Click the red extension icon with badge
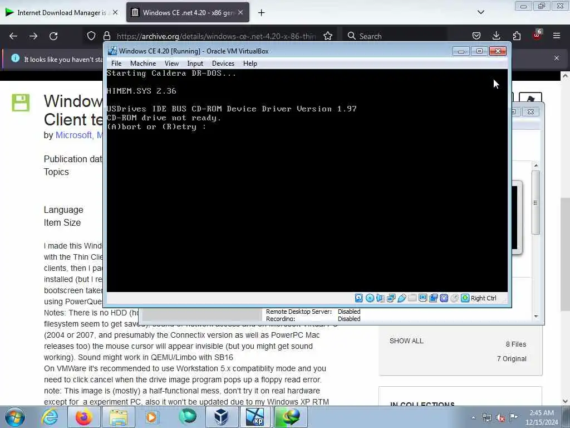This screenshot has width=570, height=428. [x=537, y=35]
